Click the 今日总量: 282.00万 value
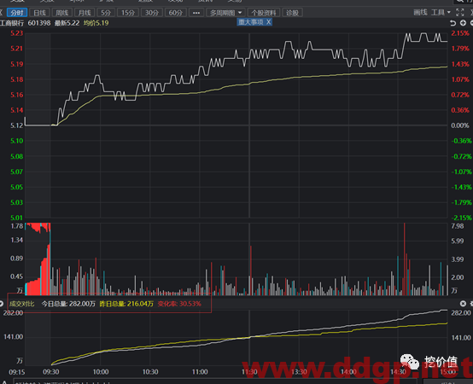473x384 pixels. (x=68, y=304)
